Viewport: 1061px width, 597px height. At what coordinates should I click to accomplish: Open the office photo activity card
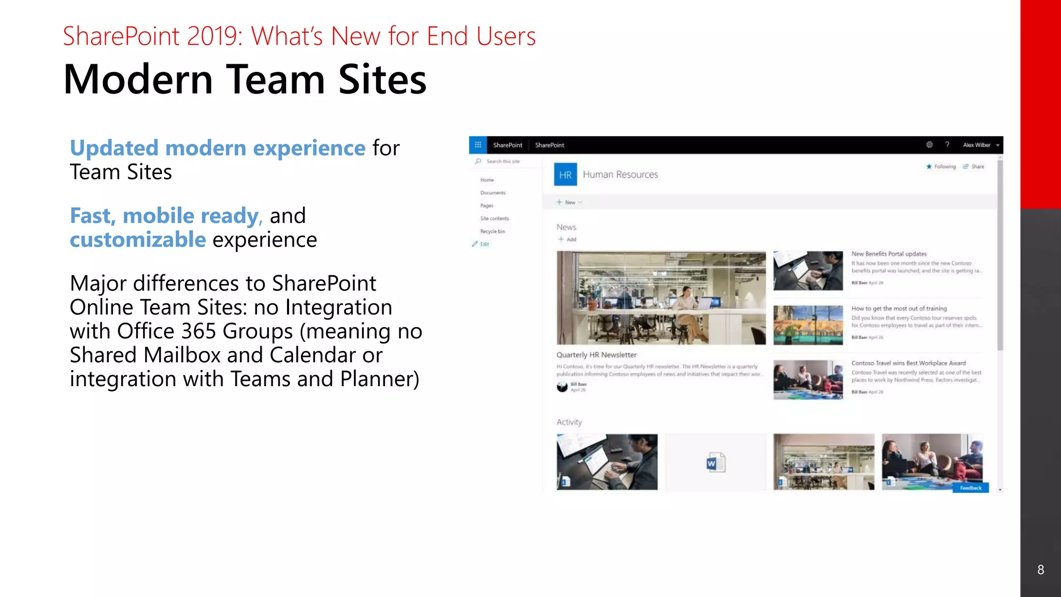[x=824, y=462]
